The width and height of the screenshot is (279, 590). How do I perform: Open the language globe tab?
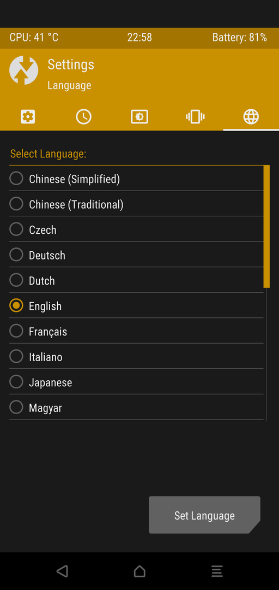pyautogui.click(x=251, y=117)
